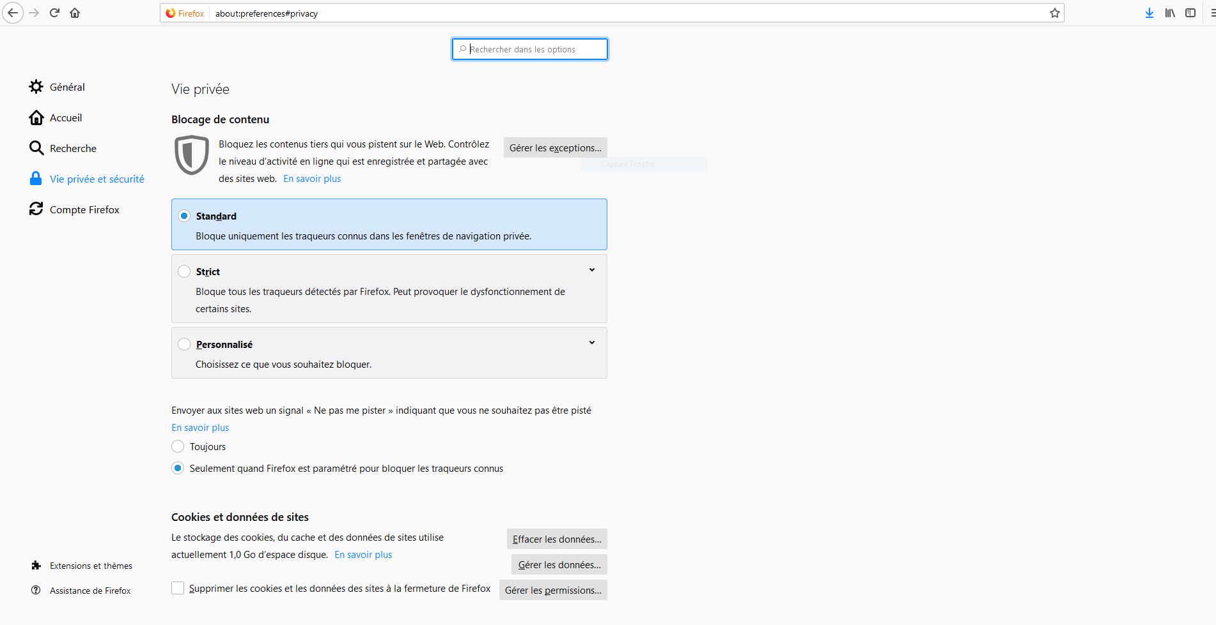Viewport: 1216px width, 625px height.
Task: Click the forward navigation arrow
Action: 35,13
